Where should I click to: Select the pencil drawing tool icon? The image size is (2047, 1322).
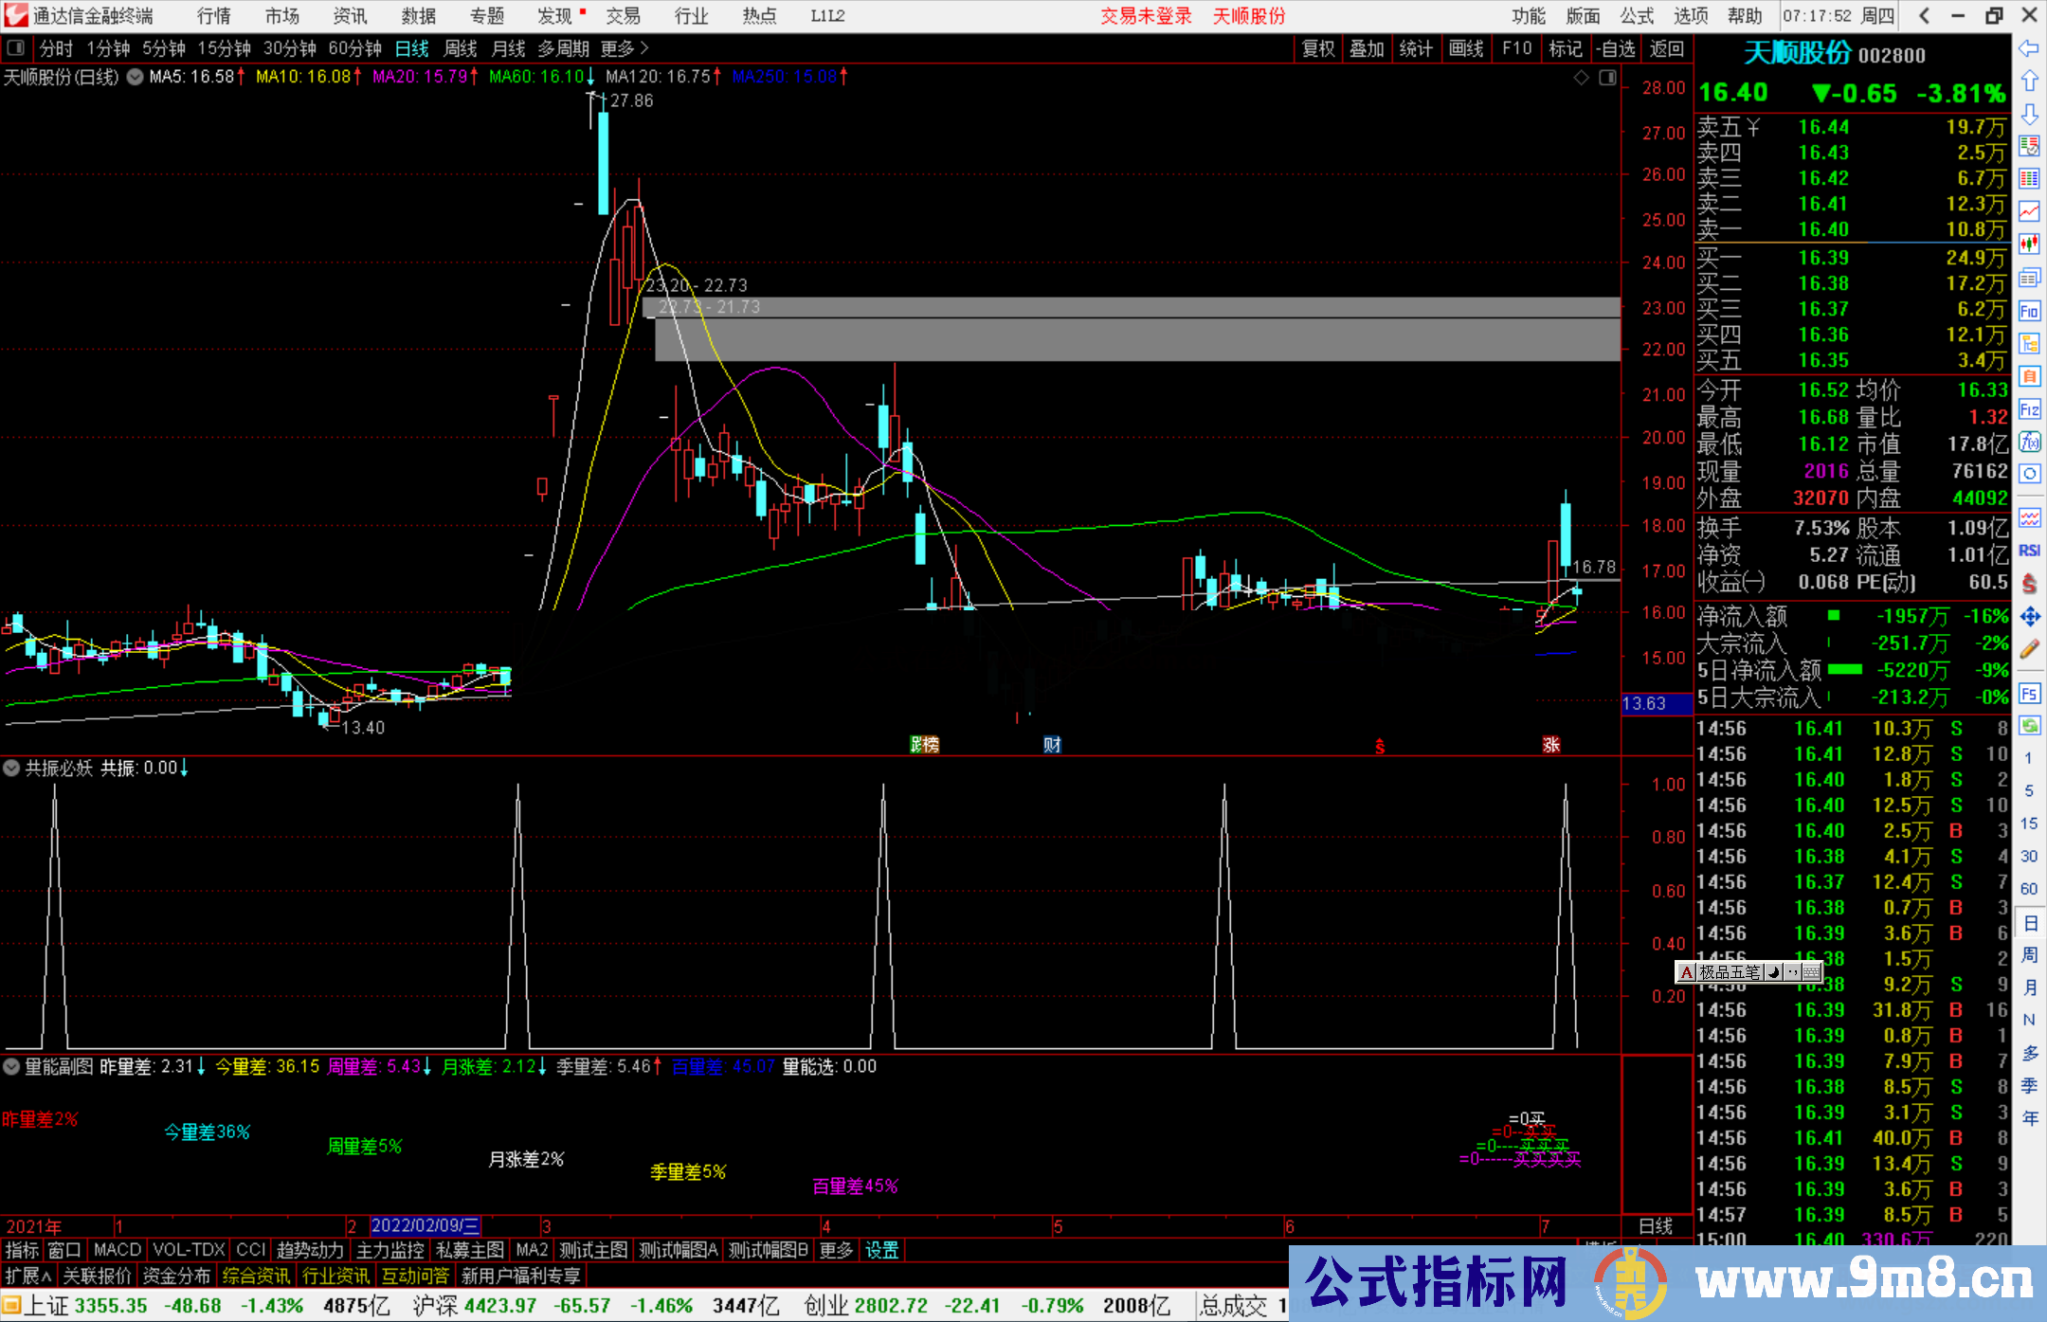2029,649
